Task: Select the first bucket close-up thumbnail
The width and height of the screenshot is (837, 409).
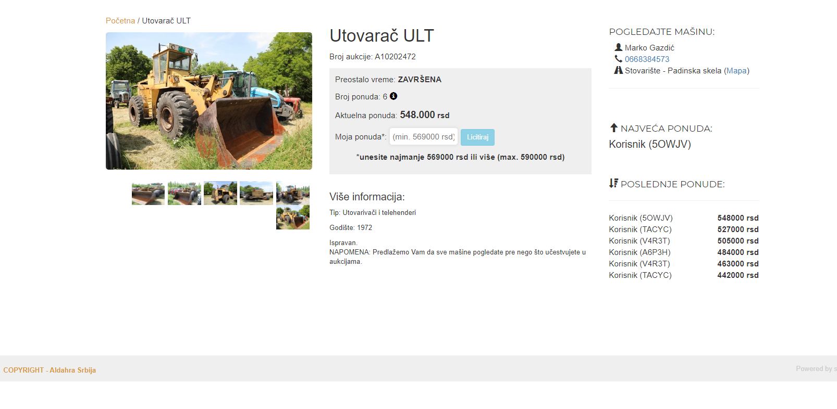Action: click(148, 193)
